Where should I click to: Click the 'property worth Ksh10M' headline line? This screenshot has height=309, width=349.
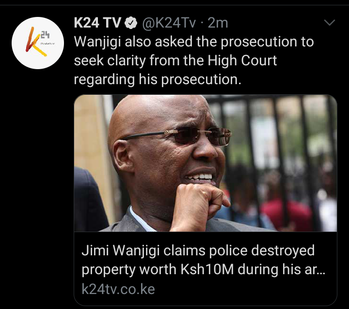(158, 269)
